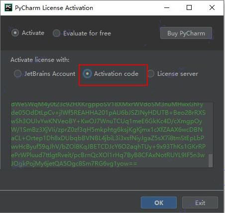Confirm activation with the OK button
This screenshot has width=225, height=213.
pos(159,203)
